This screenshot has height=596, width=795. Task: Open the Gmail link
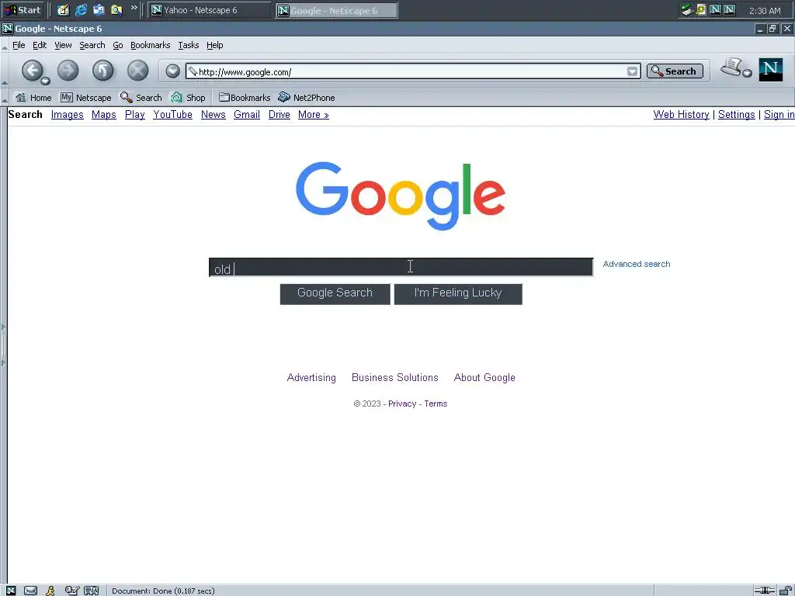coord(246,115)
